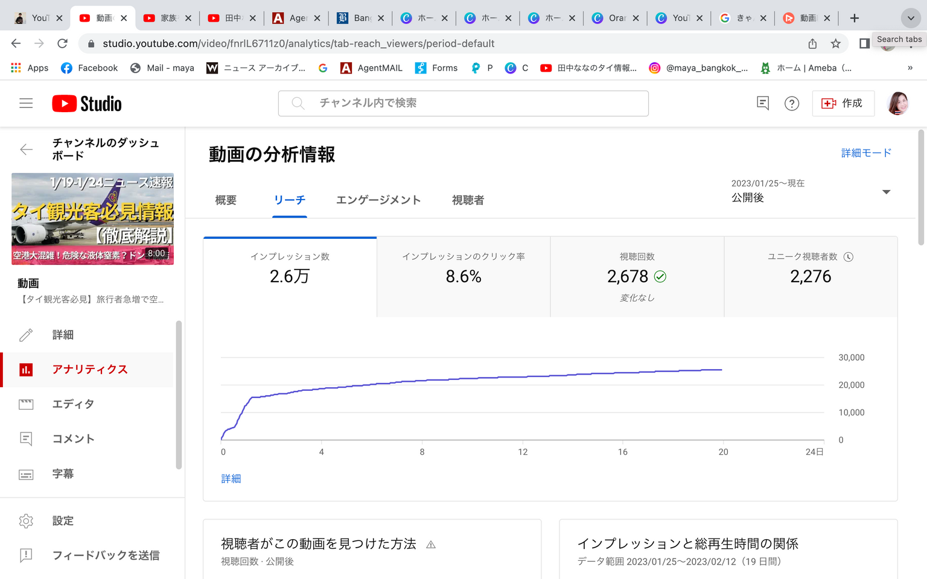Switch to the 視聴者 tab
This screenshot has height=579, width=927.
pyautogui.click(x=468, y=200)
